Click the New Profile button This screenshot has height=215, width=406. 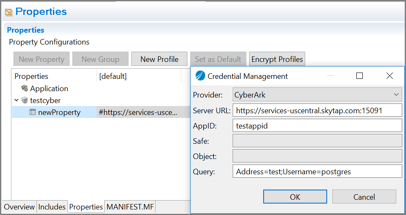(159, 59)
